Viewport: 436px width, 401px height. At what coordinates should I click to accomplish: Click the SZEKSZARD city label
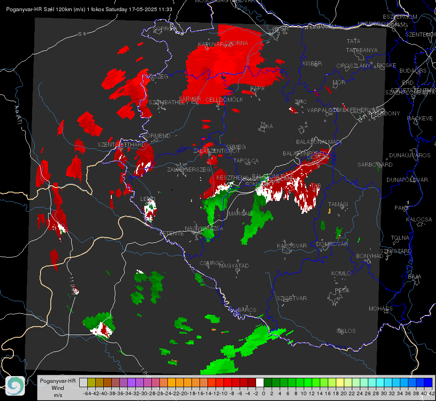click(x=395, y=251)
